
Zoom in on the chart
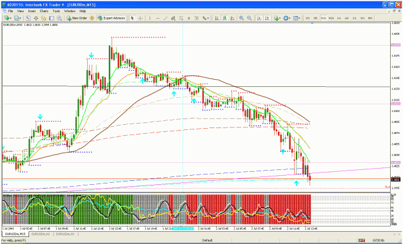[x=241, y=18]
